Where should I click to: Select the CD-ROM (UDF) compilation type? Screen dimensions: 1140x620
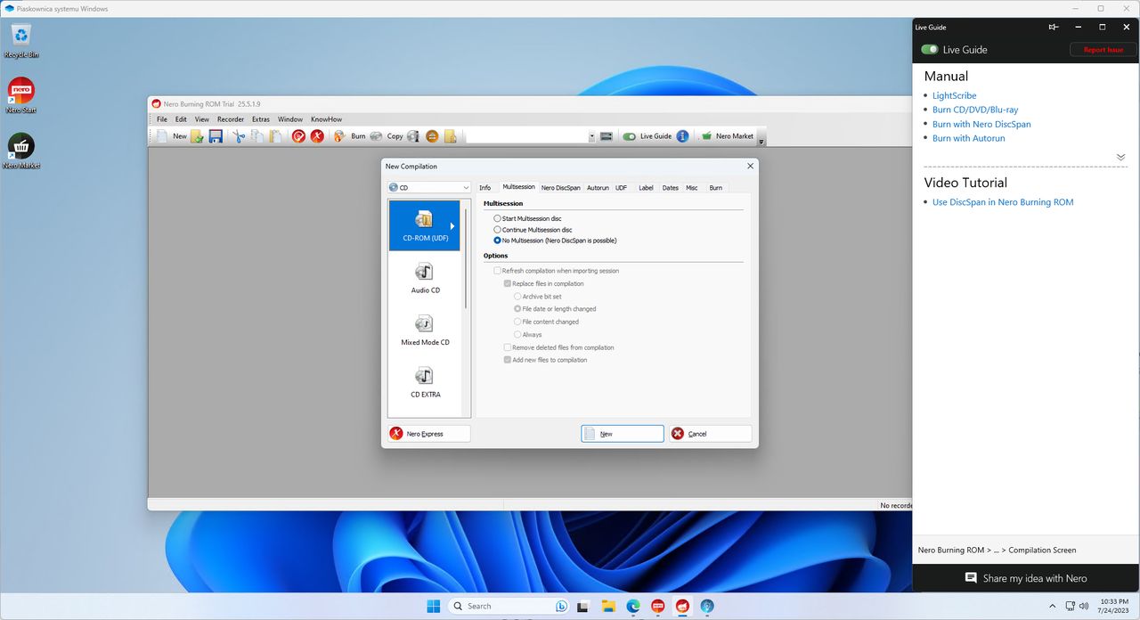pos(425,224)
